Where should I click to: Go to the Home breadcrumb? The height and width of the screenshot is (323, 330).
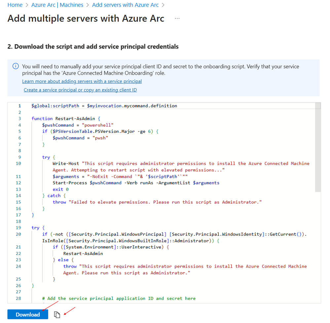15,5
